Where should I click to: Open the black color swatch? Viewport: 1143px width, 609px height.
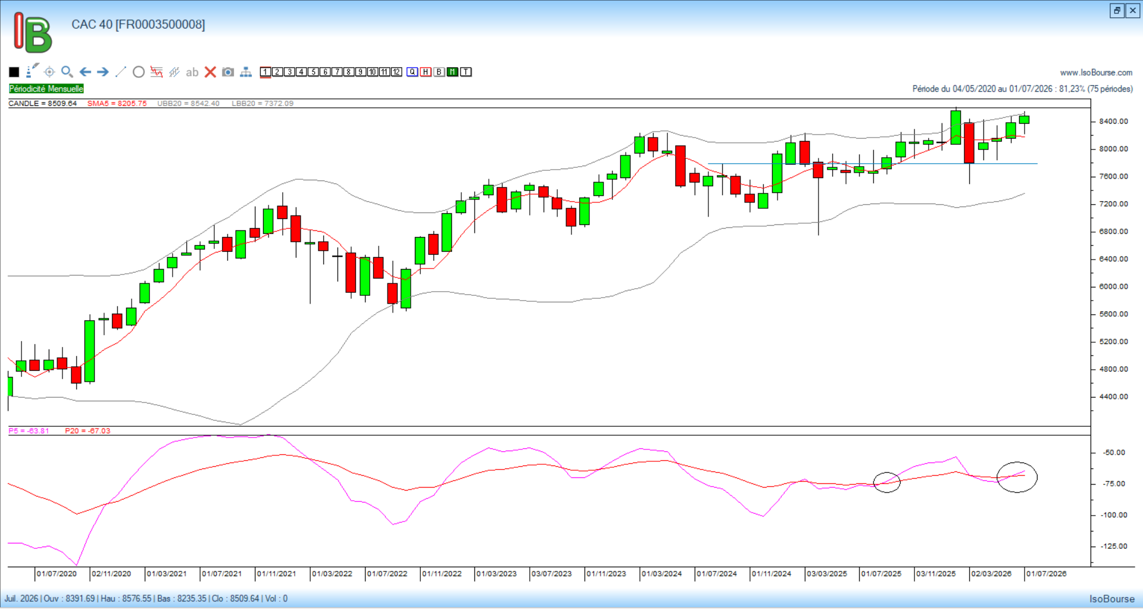point(14,72)
